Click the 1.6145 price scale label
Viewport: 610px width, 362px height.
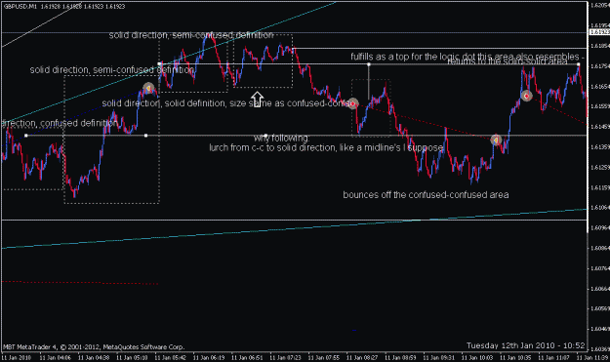pyautogui.click(x=600, y=127)
